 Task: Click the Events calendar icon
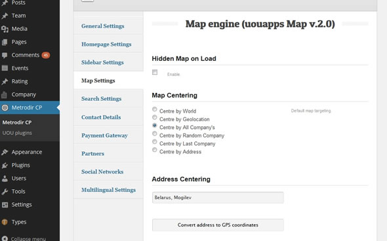tap(5, 68)
